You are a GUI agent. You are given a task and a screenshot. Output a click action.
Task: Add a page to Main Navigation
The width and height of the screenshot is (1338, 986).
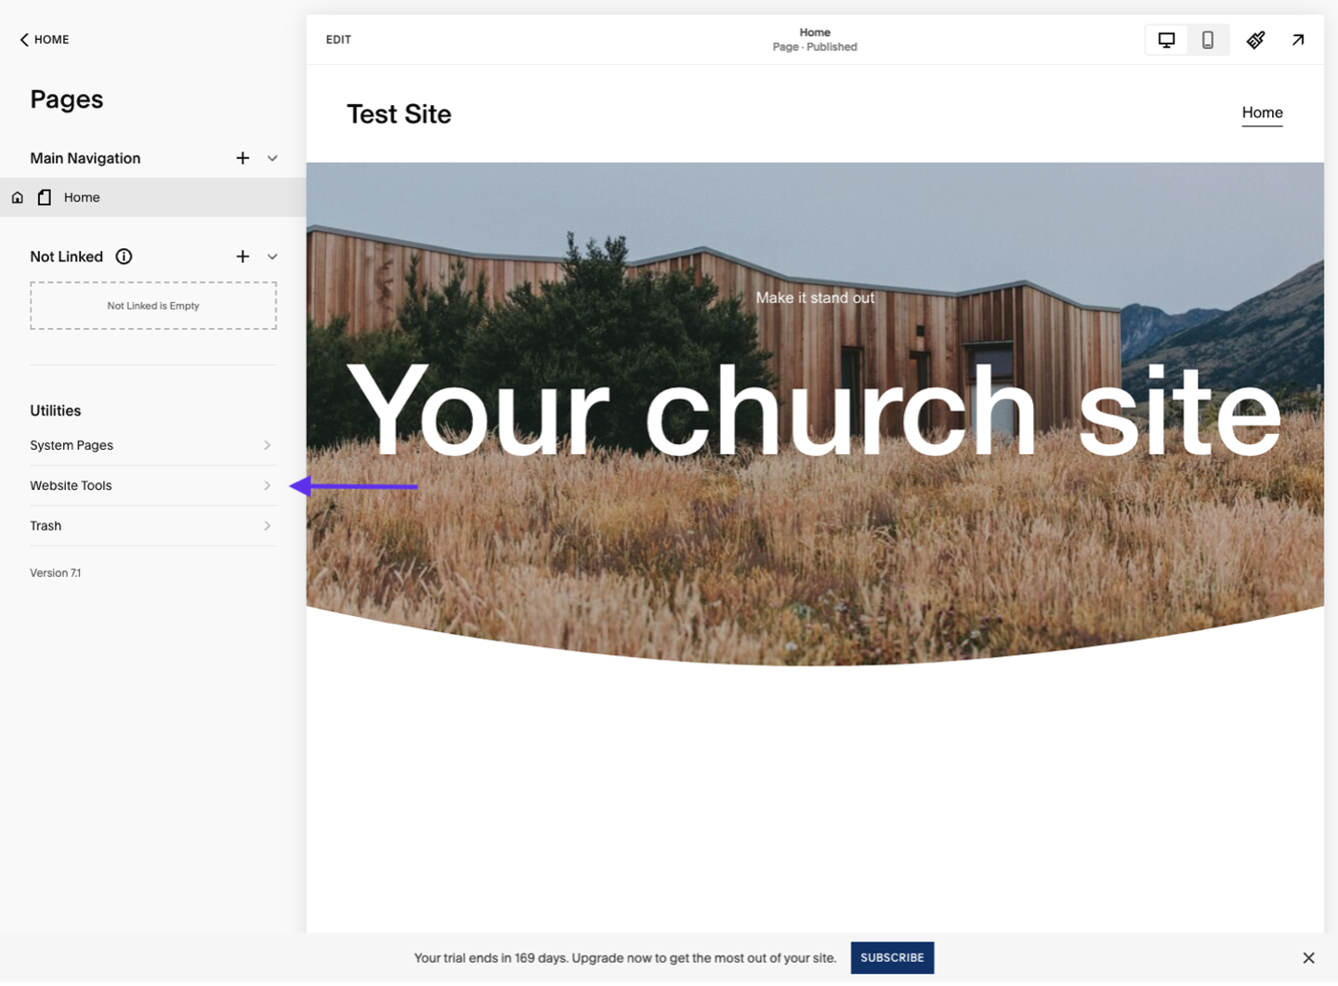243,159
